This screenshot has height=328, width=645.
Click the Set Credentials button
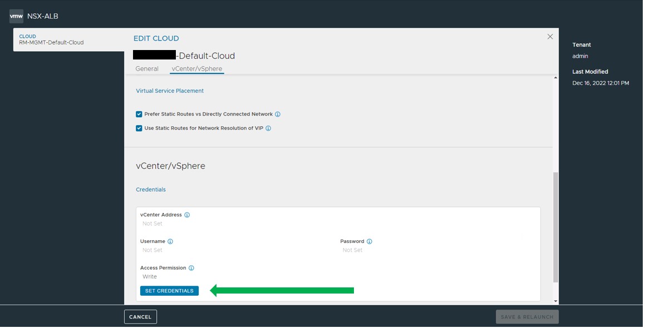170,291
